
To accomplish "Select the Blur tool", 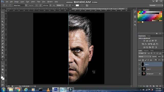I will 3,50.
